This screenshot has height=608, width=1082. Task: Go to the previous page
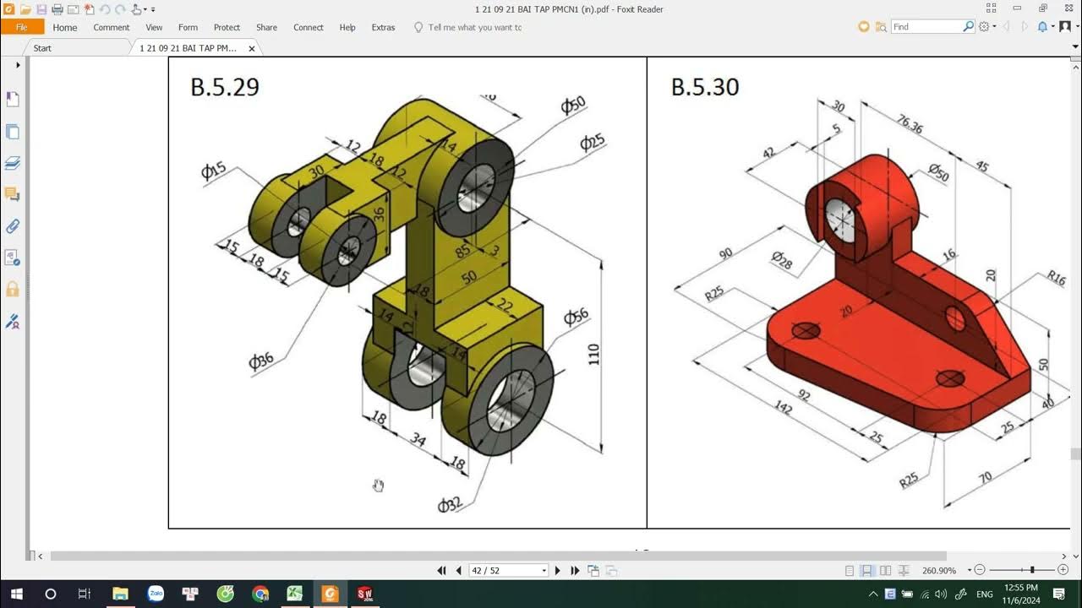tap(458, 571)
